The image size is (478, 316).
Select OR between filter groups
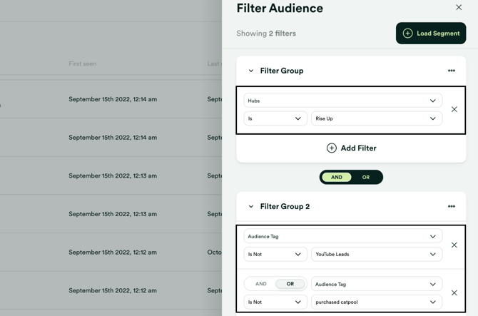point(366,177)
